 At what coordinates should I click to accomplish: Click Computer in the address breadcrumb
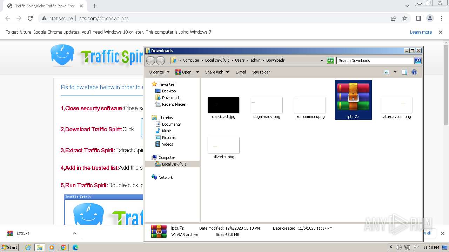(191, 60)
